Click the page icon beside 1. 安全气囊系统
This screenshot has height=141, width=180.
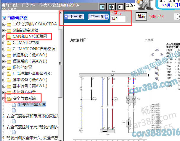(x=14, y=105)
